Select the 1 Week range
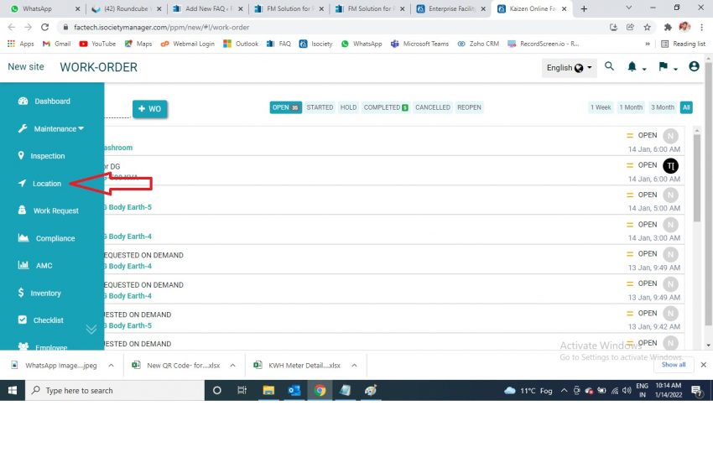The image size is (713, 468). point(601,107)
